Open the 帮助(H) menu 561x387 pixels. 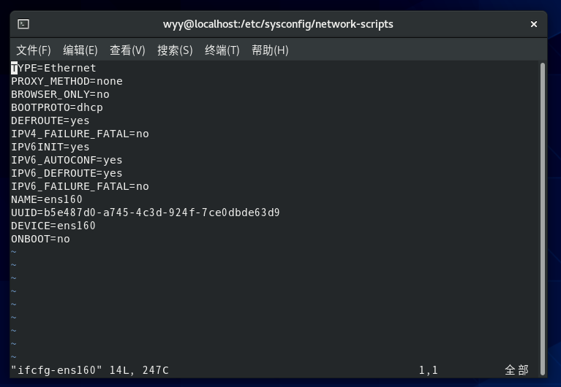coord(270,50)
